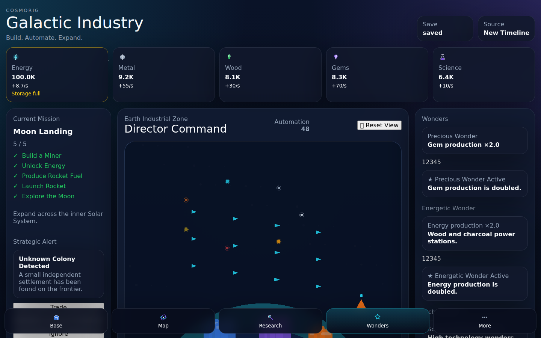Viewport: 541px width, 338px height.
Task: Click "Expand across the inner Solar System."
Action: tap(58, 217)
